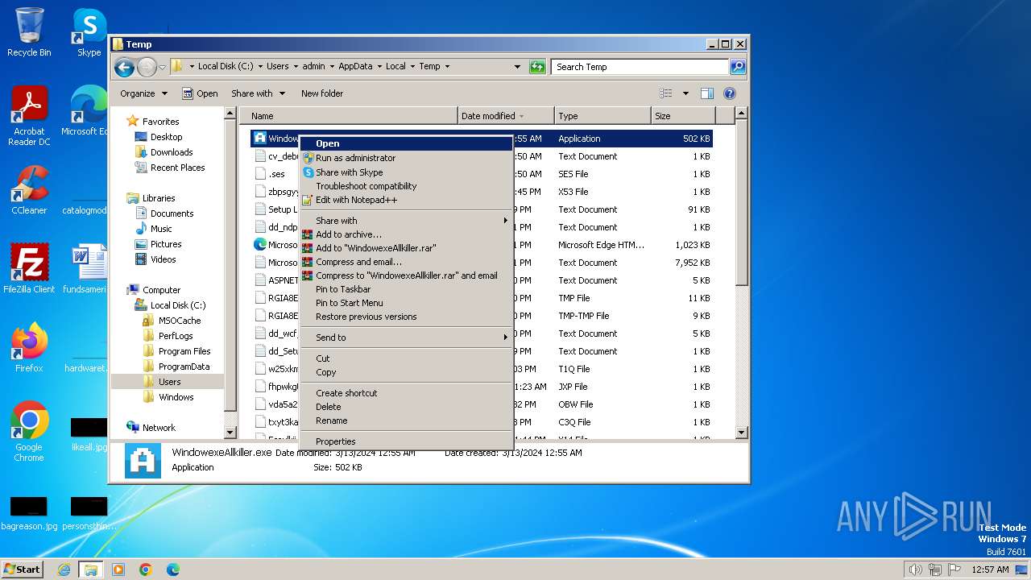
Task: Open bagreason.jpg desktop file
Action: pos(29,514)
